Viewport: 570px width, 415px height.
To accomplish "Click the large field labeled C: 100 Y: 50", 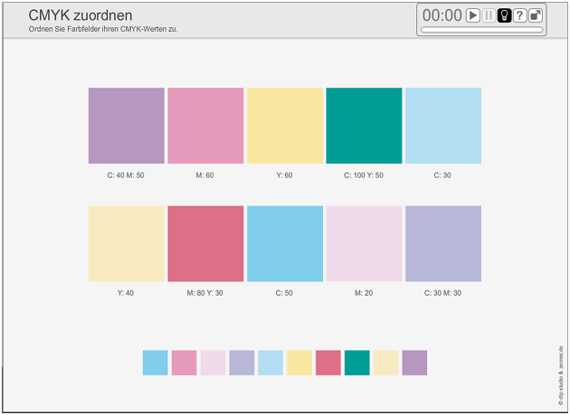I will [364, 126].
